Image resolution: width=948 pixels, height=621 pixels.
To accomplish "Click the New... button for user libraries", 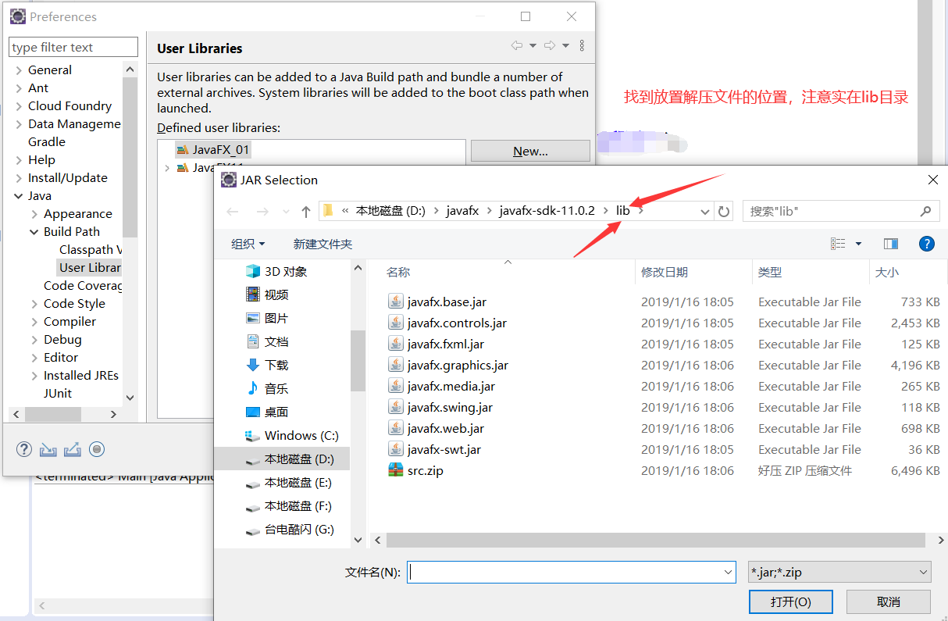I will click(530, 149).
